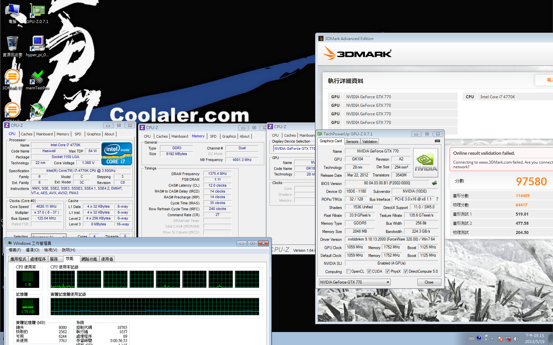
Task: Open the Options menu in Task Manager
Action: [33, 250]
